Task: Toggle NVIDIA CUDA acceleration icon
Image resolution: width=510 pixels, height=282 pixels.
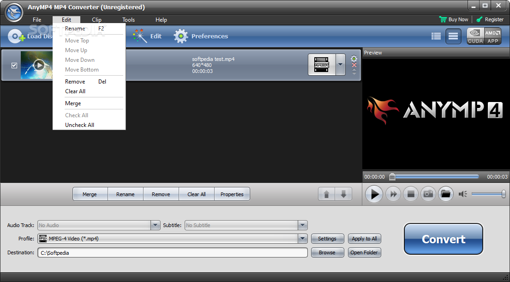Action: (475, 36)
